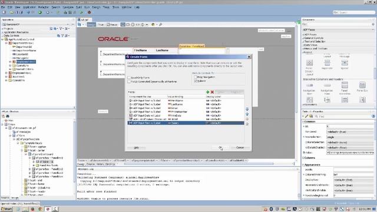The height and width of the screenshot is (212, 377).
Task: Click the Value property input field
Action: (350, 153)
